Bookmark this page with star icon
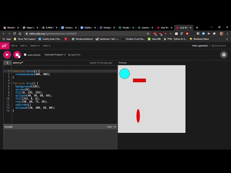This screenshot has height=173, width=231. 148,34
